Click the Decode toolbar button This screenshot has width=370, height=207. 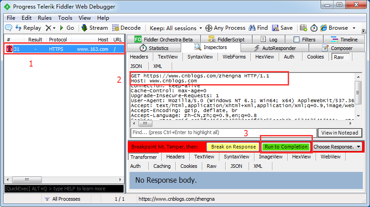point(116,28)
